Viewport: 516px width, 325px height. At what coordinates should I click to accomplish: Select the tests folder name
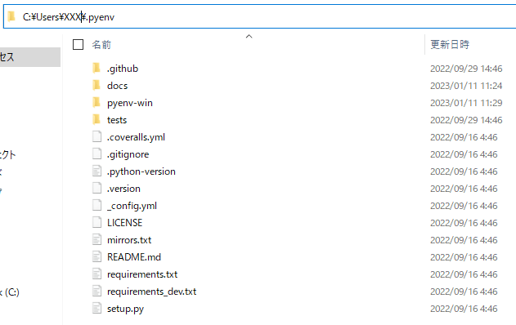[117, 120]
